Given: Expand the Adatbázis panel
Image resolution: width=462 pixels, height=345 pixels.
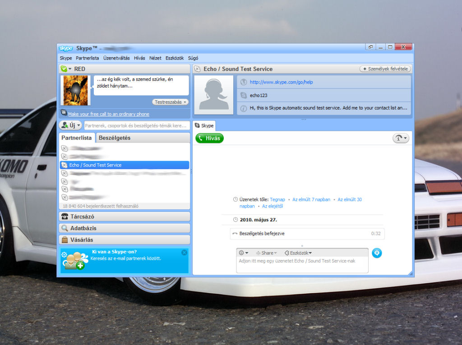Looking at the screenshot, I should click(x=125, y=228).
